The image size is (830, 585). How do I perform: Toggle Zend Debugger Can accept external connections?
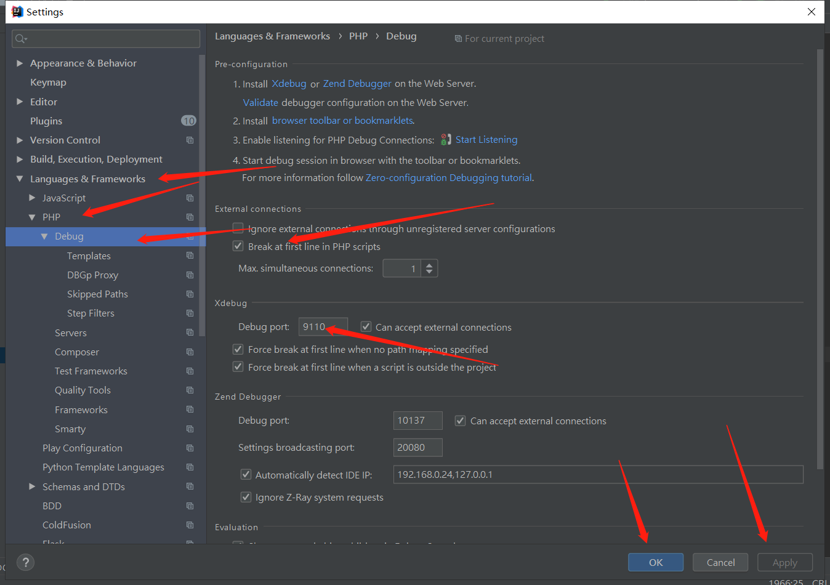click(x=460, y=421)
